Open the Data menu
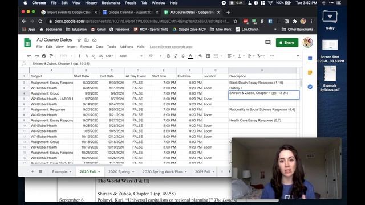This screenshot has height=205, width=365. pyautogui.click(x=99, y=47)
